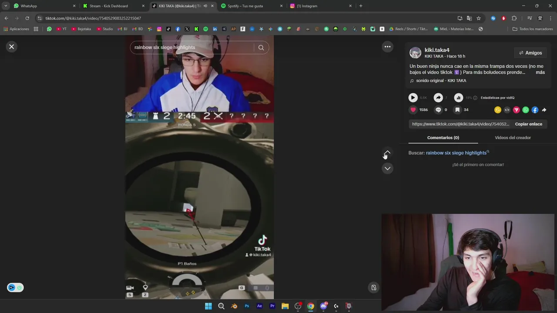Like the video with the heart icon
The image size is (557, 313).
(x=413, y=110)
